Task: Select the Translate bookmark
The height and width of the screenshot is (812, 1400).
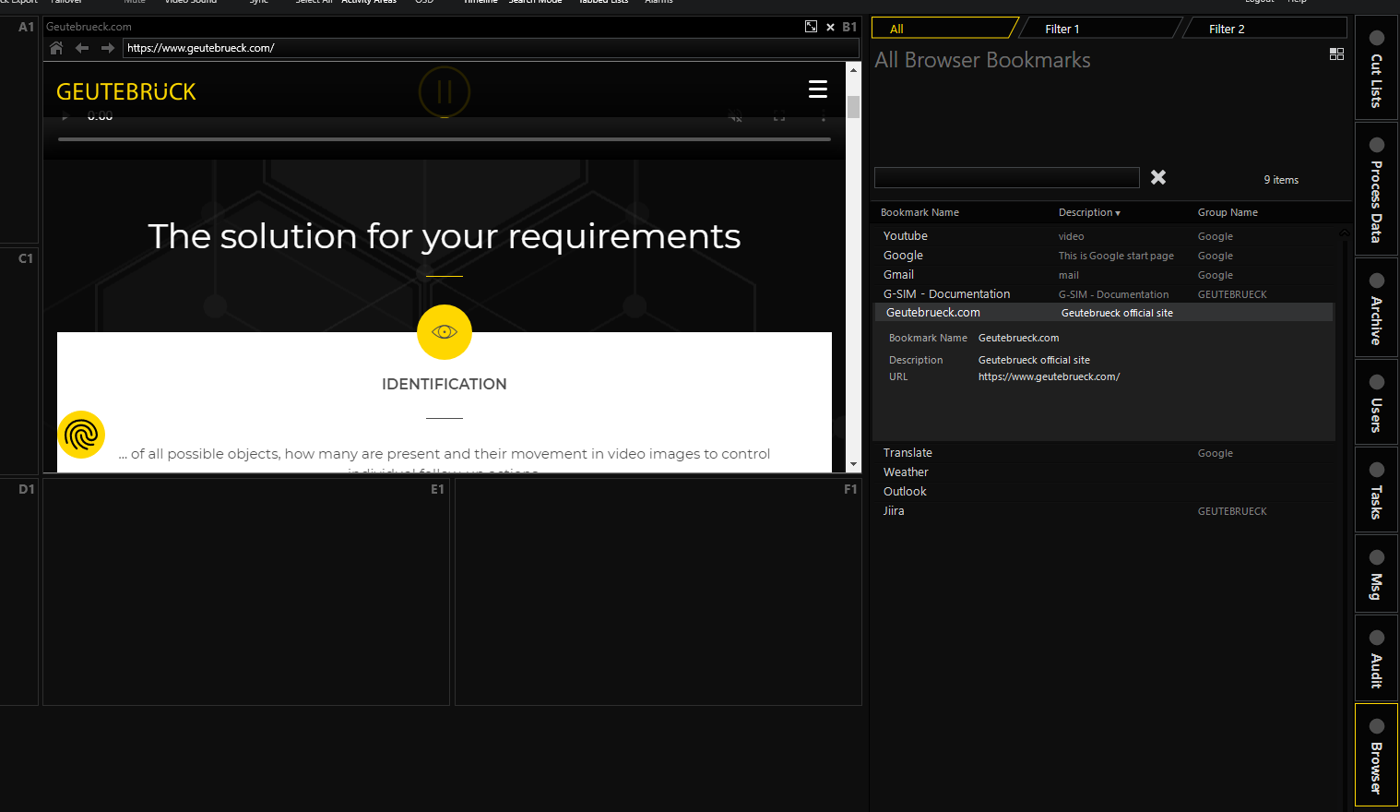Action: pyautogui.click(x=1104, y=453)
